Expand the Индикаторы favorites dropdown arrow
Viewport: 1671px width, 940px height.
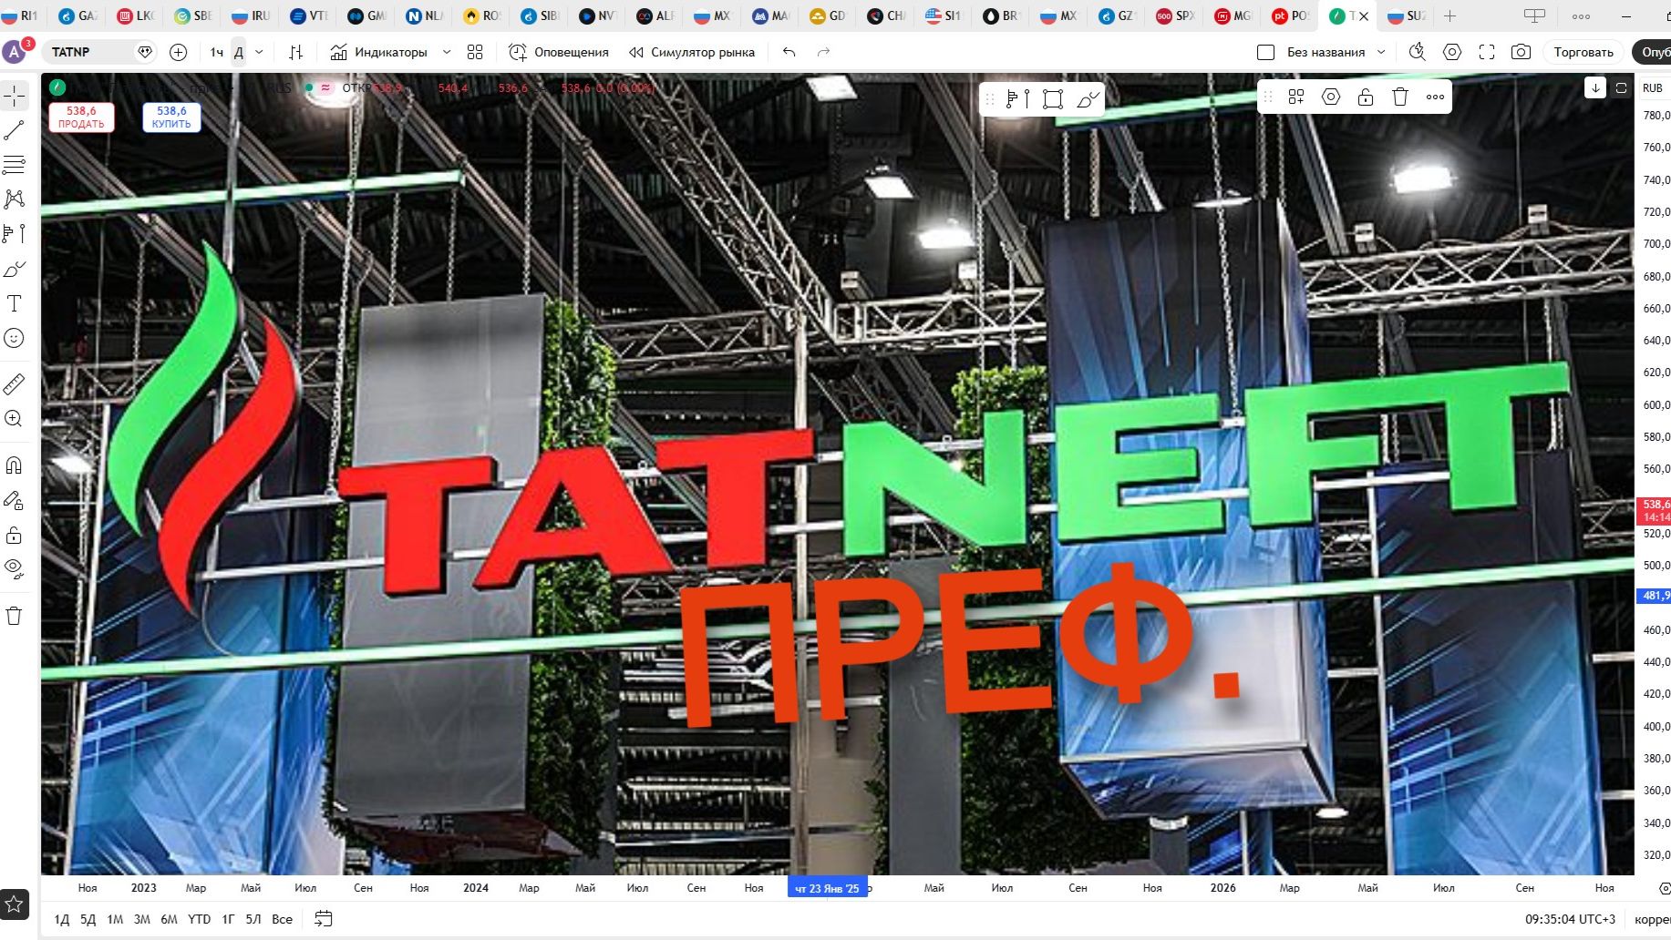[447, 52]
